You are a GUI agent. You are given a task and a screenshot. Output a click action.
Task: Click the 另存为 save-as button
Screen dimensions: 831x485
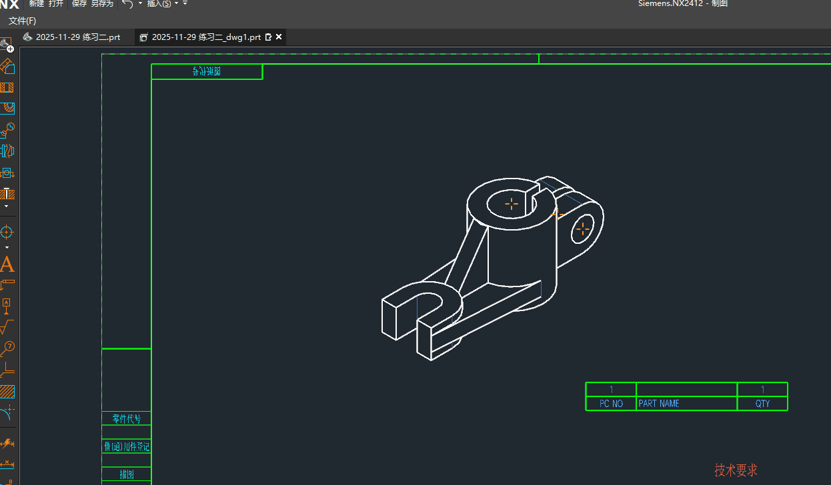pos(102,4)
